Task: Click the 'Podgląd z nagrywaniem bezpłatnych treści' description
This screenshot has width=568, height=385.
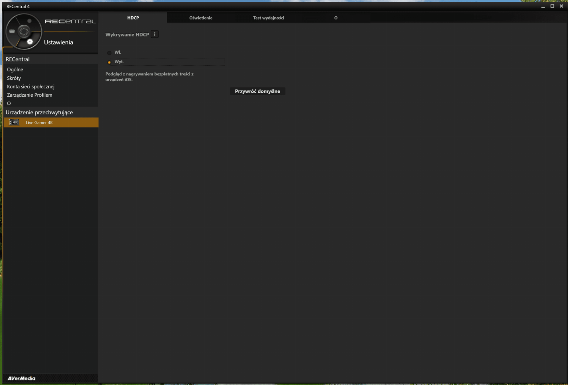Action: tap(149, 77)
